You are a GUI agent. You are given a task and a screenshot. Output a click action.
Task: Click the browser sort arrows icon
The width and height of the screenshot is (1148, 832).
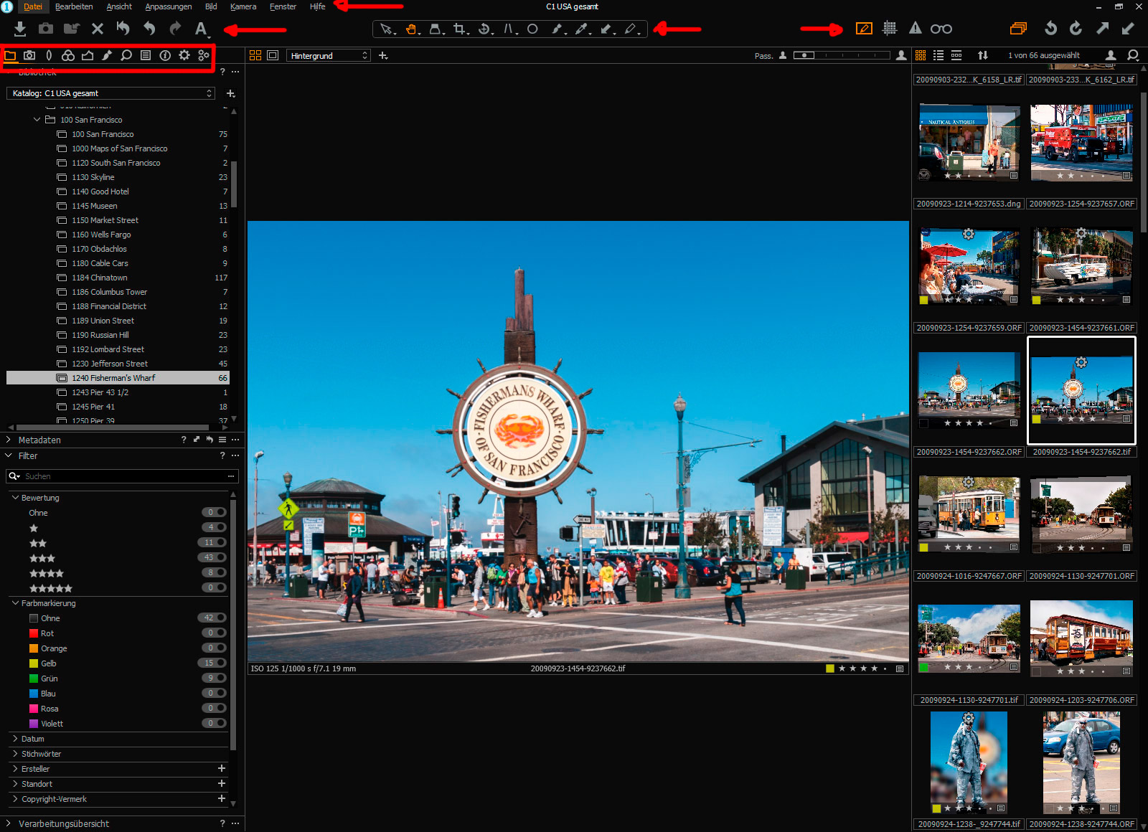(x=983, y=55)
